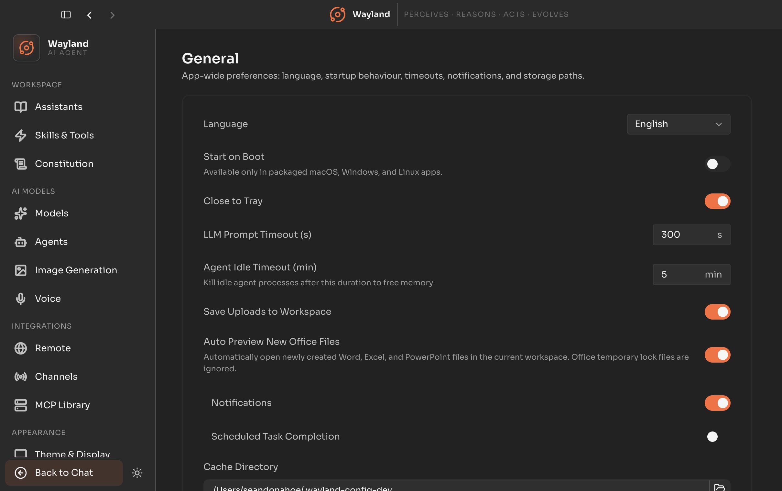Image resolution: width=782 pixels, height=491 pixels.
Task: Click the Agents robot icon
Action: point(20,242)
